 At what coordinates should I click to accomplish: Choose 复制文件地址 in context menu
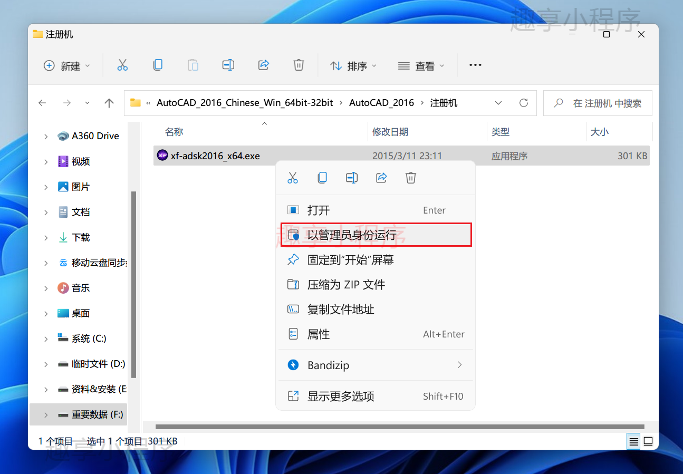[376, 309]
